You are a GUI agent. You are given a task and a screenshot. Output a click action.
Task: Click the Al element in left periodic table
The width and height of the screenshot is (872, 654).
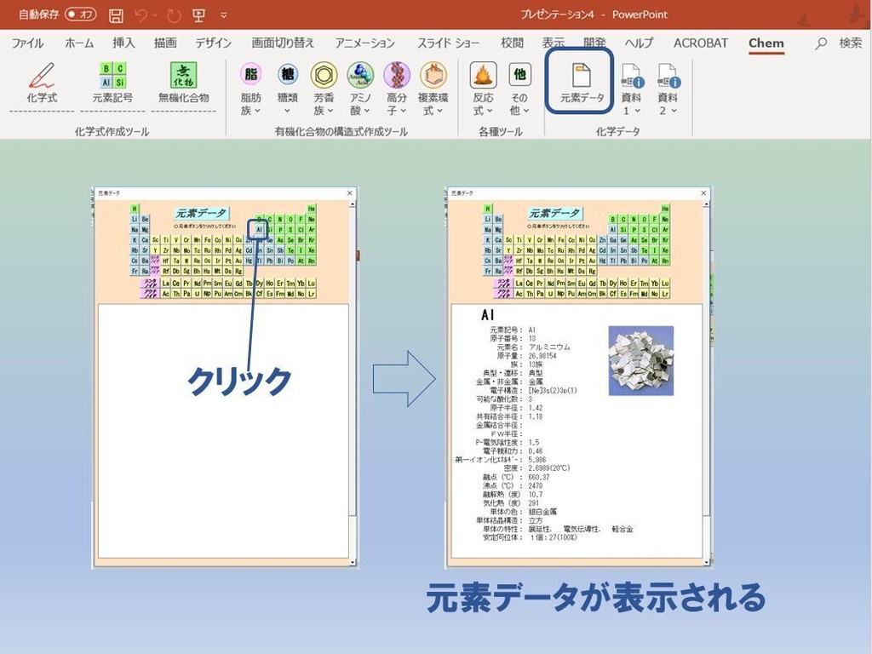click(259, 229)
